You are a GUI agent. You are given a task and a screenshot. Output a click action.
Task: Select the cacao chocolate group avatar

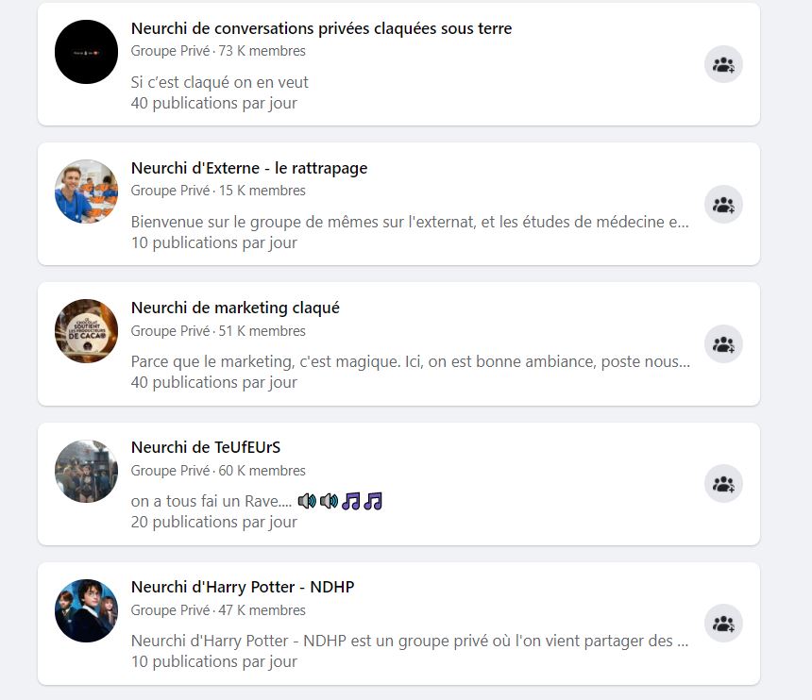(x=87, y=331)
